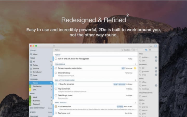Click the green color bar of Work list
The height and width of the screenshot is (117, 187).
coord(30,97)
